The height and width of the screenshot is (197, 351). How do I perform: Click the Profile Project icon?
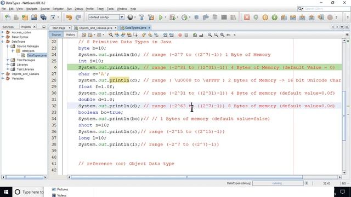[184, 18]
